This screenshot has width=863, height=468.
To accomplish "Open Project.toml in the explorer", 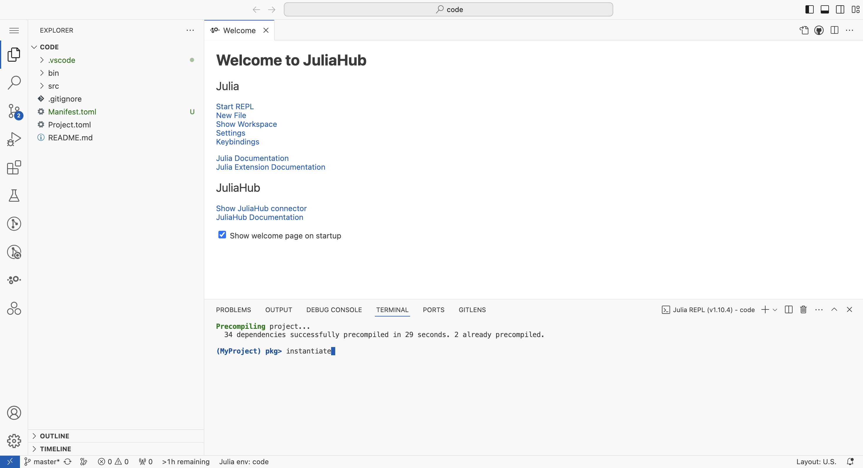I will point(69,124).
